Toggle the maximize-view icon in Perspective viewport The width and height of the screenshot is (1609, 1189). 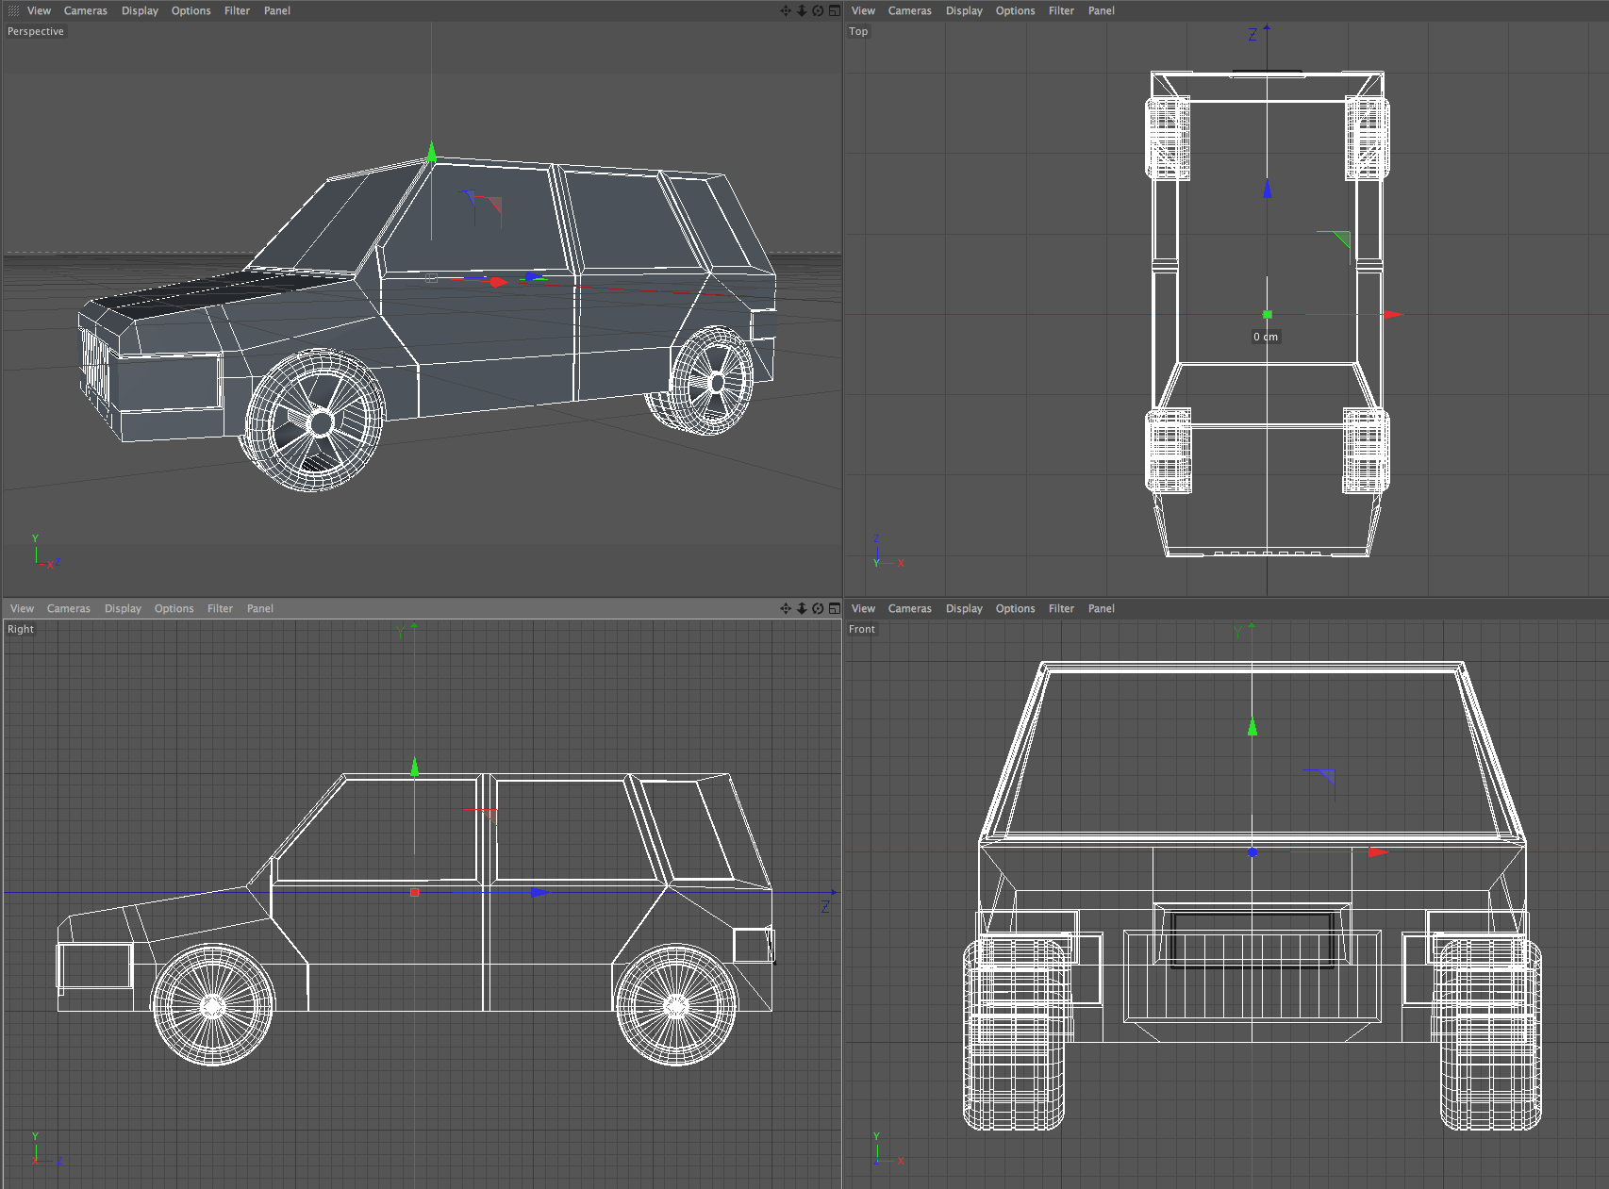[x=834, y=10]
